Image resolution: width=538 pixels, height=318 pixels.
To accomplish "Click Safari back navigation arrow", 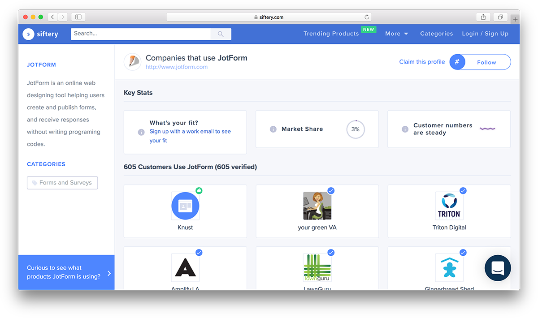I will (53, 17).
